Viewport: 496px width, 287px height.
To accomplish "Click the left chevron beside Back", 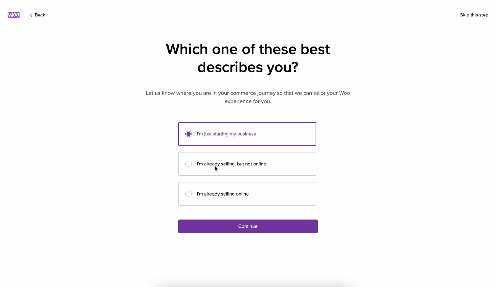I will click(x=31, y=15).
